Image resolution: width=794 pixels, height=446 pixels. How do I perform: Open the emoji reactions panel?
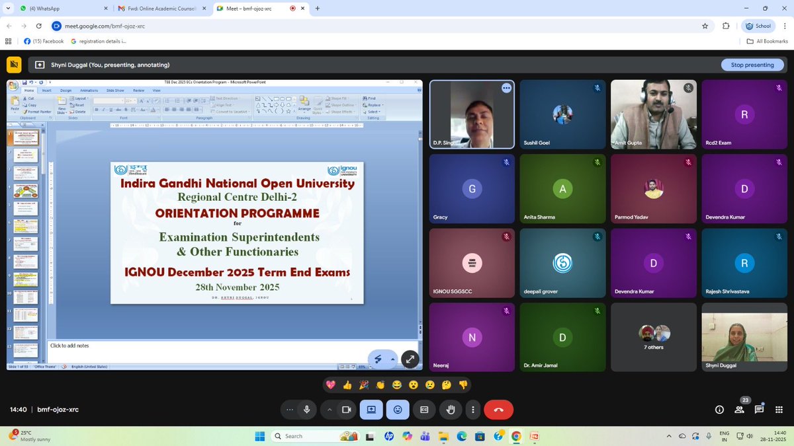(x=398, y=410)
